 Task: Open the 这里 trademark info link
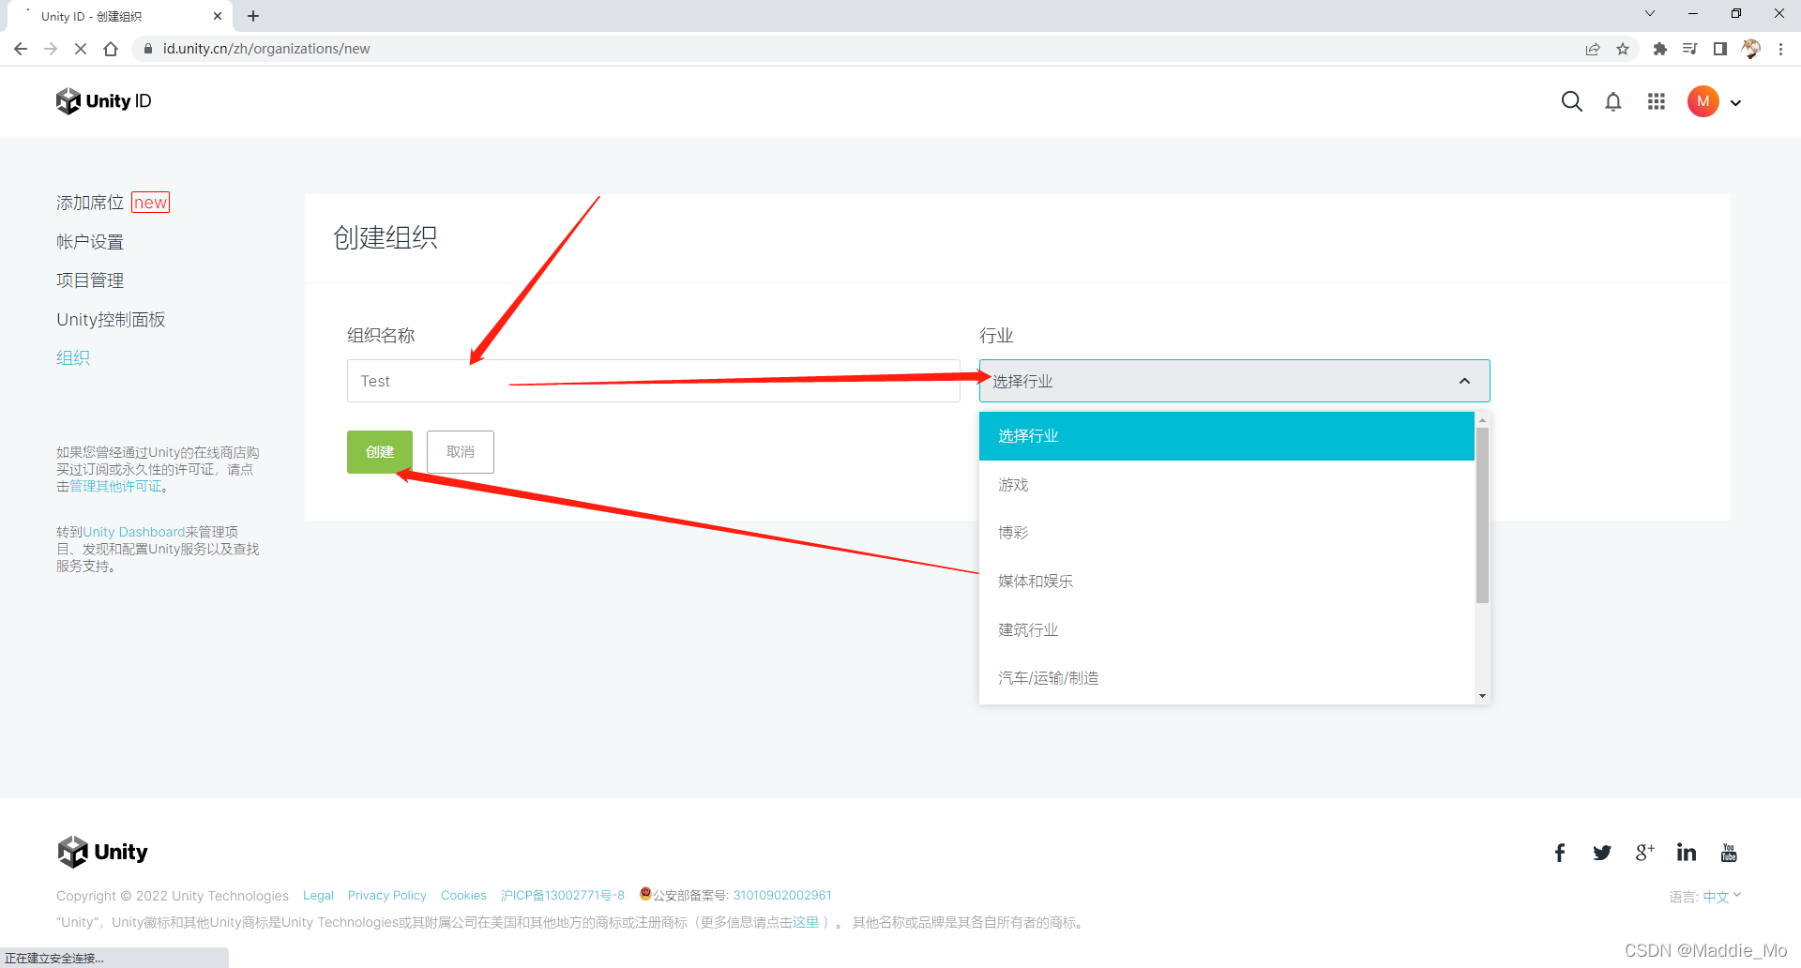click(x=806, y=923)
